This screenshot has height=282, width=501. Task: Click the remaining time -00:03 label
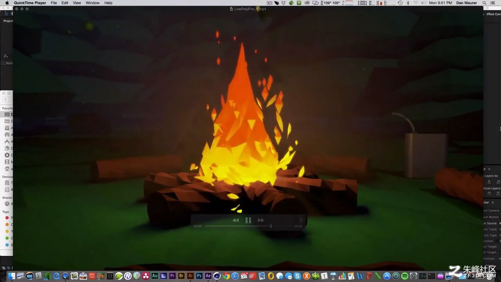(x=298, y=226)
